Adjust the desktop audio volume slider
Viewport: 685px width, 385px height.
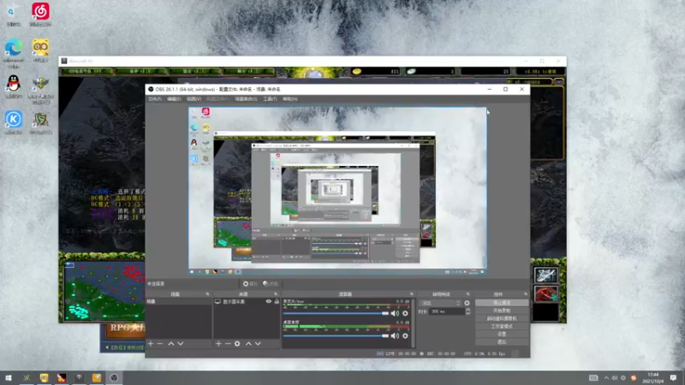pos(336,335)
